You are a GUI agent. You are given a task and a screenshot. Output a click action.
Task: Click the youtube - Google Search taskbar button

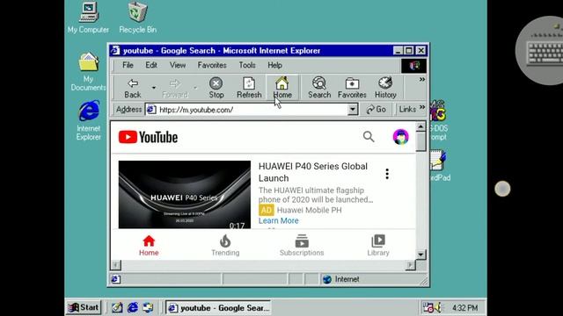tap(218, 308)
